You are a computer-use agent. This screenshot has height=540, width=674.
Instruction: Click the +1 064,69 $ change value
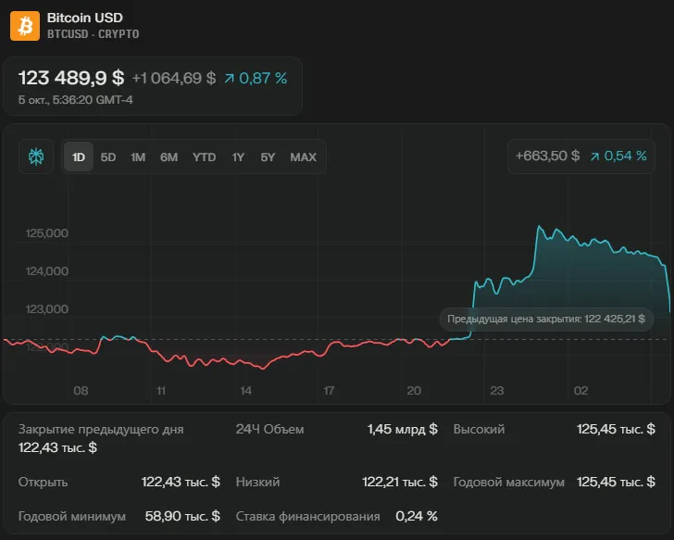tap(174, 78)
